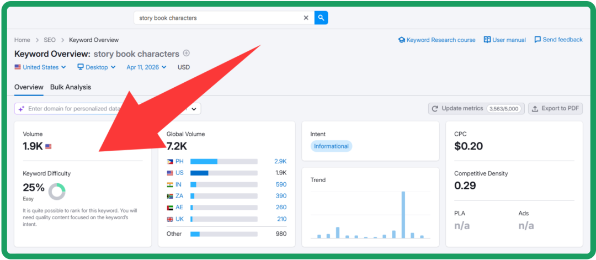Click the desktop monitor icon
Image resolution: width=596 pixels, height=260 pixels.
[x=81, y=67]
